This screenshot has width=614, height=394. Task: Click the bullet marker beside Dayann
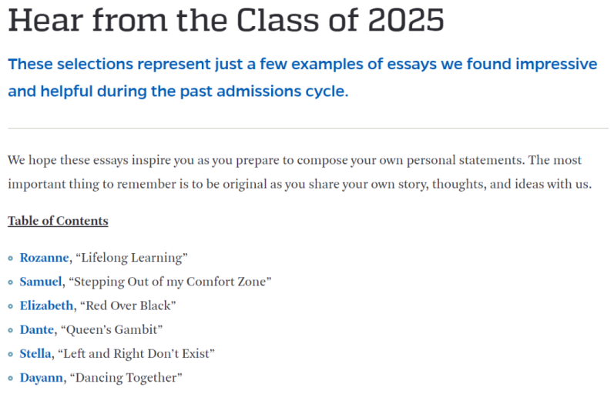[x=11, y=379]
